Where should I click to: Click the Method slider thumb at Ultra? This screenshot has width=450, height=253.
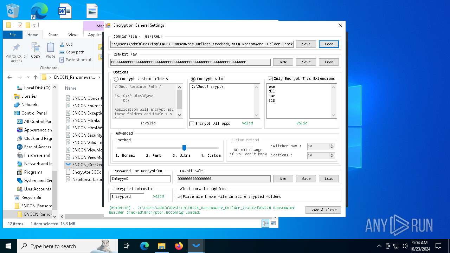[x=184, y=148]
